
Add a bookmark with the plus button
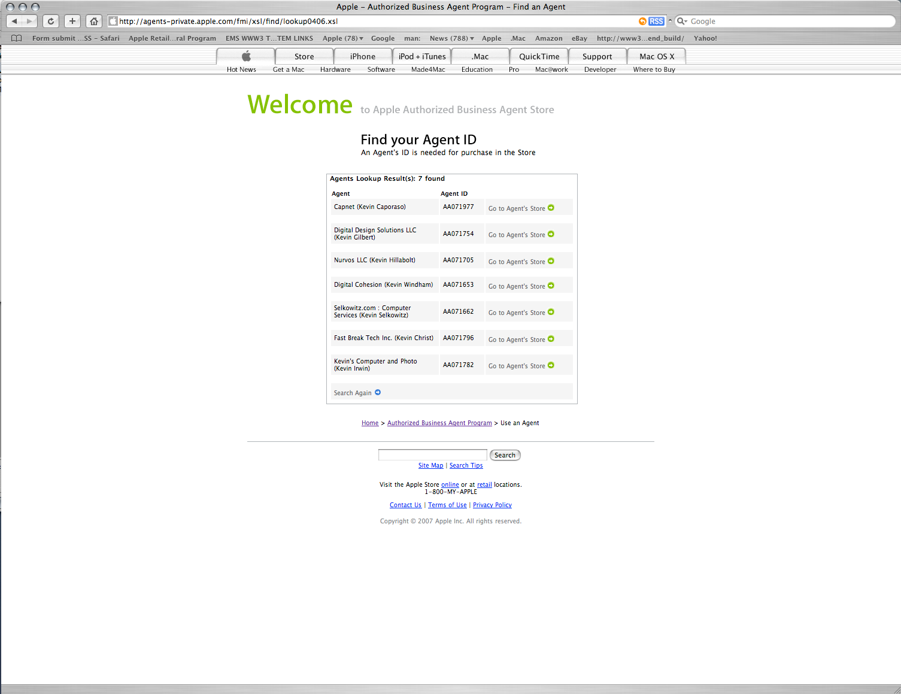[72, 21]
